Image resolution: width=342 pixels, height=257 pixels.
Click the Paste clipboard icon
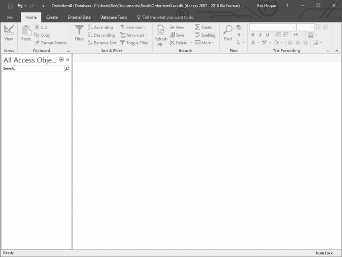coord(26,30)
